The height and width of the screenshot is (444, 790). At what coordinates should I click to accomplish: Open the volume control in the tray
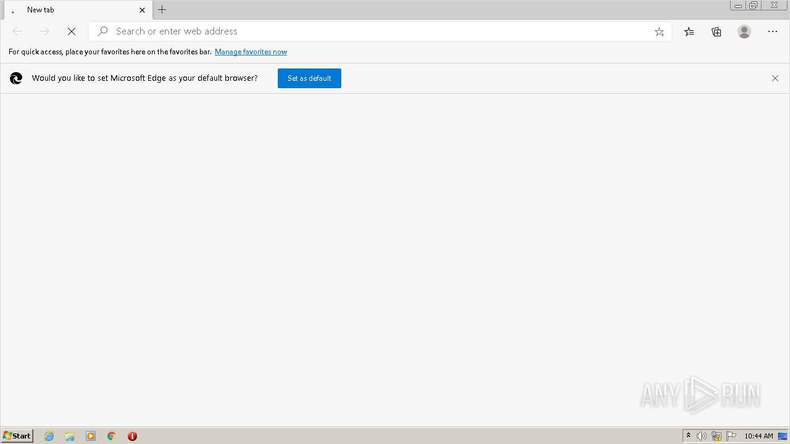pyautogui.click(x=702, y=436)
